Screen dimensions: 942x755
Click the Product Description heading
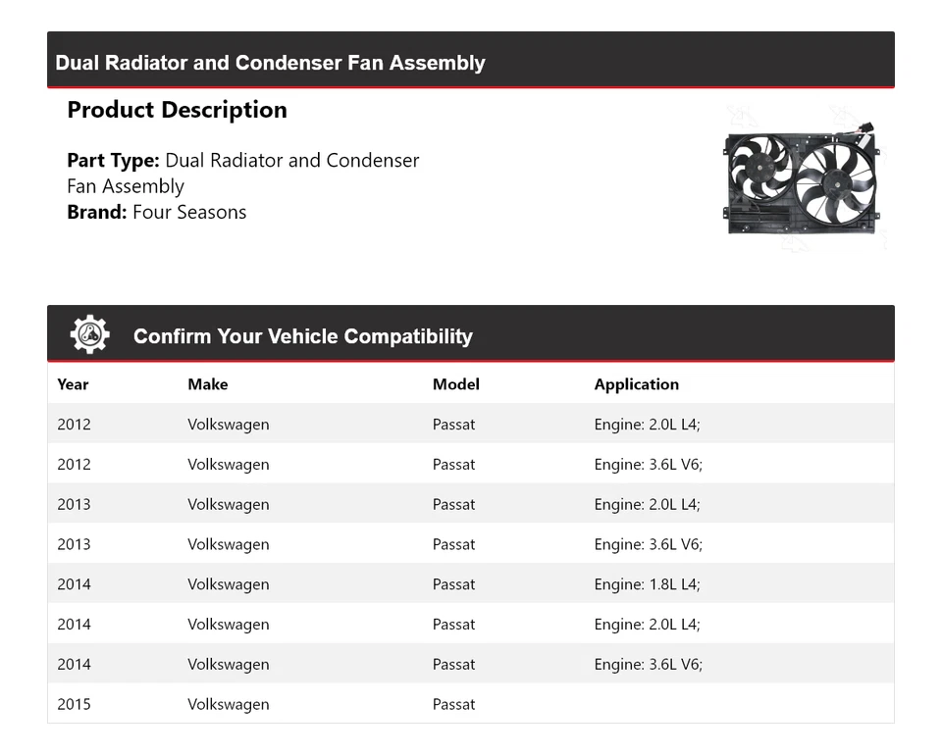[177, 110]
